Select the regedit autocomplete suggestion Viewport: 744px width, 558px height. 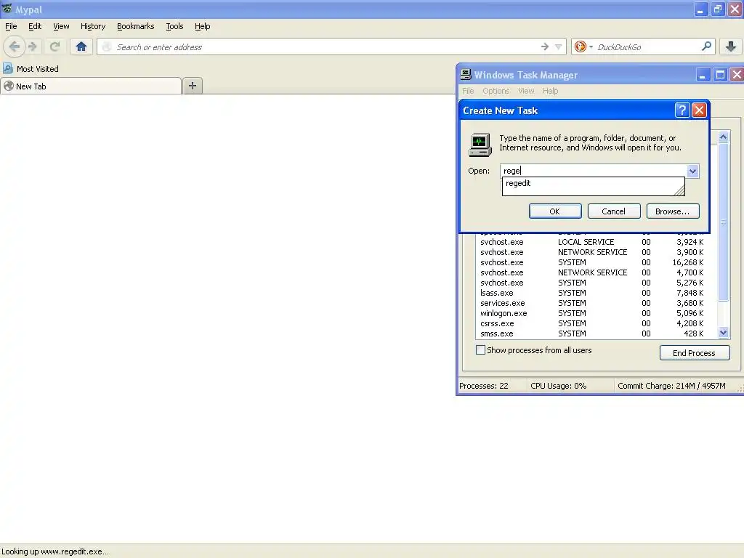(593, 183)
